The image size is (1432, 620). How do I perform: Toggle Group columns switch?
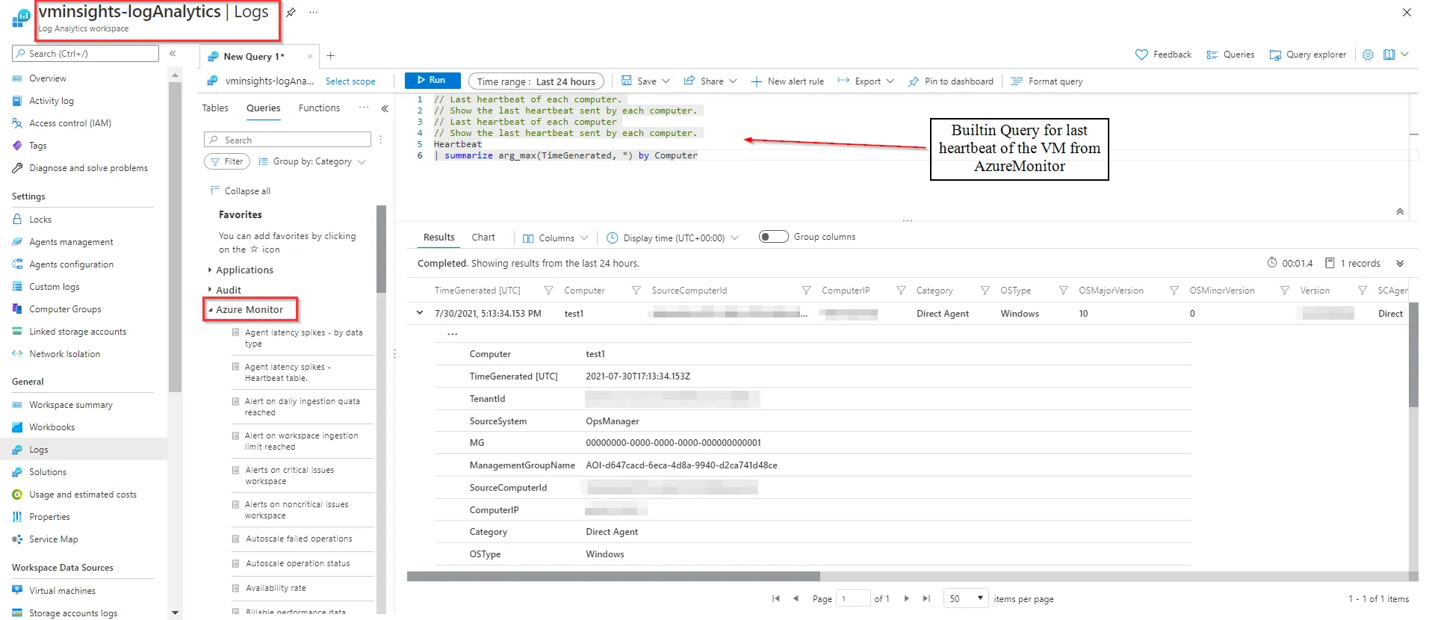pyautogui.click(x=773, y=237)
